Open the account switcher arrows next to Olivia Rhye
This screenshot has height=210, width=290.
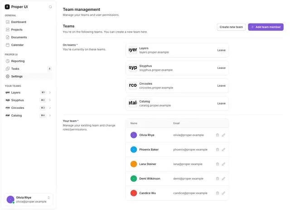(x=48, y=198)
